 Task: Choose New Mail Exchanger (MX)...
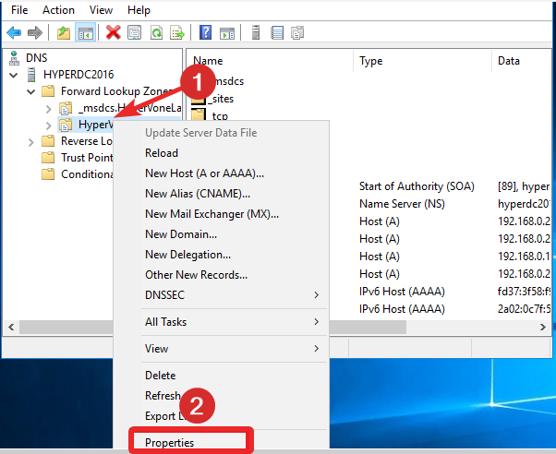click(212, 214)
